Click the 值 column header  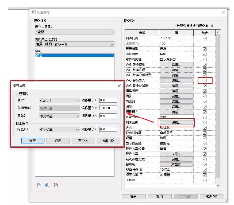tap(176, 33)
